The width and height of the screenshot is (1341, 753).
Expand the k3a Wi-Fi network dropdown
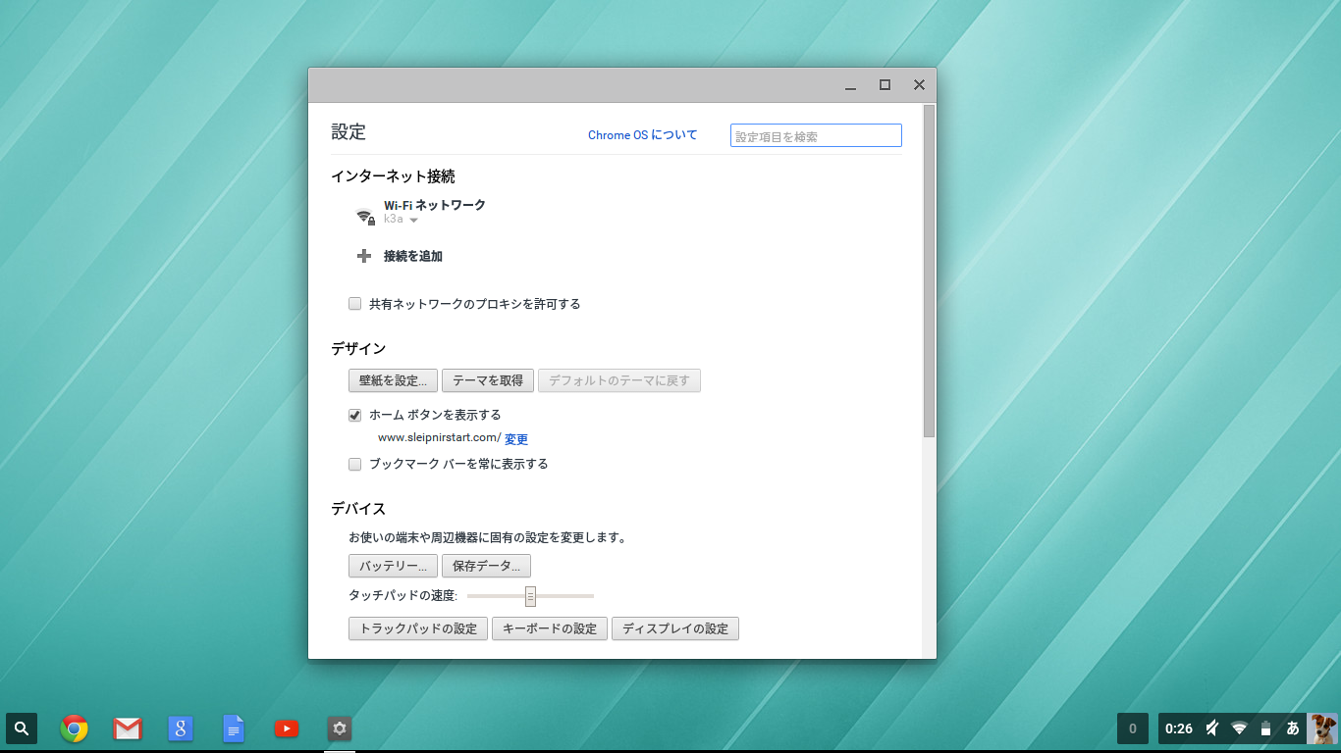402,220
